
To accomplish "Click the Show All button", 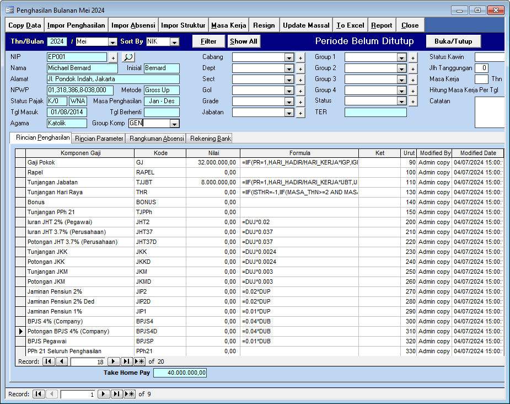I will [244, 41].
